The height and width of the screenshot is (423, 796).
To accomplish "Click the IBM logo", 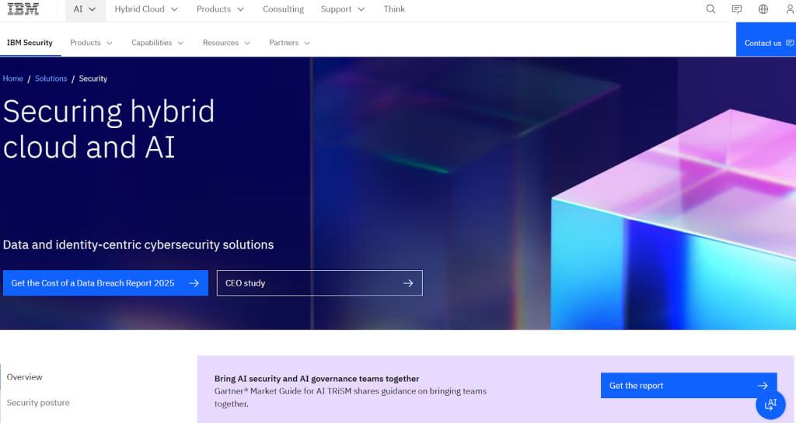I will point(23,9).
